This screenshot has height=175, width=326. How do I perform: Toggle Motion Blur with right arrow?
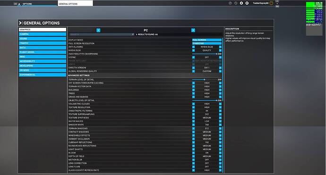(220, 160)
